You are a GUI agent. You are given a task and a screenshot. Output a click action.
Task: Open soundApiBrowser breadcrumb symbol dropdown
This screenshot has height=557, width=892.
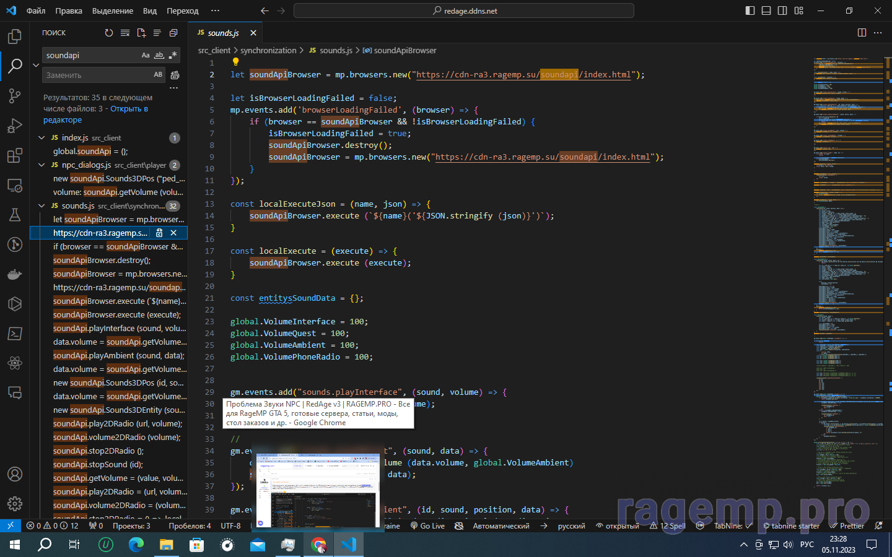pyautogui.click(x=400, y=50)
